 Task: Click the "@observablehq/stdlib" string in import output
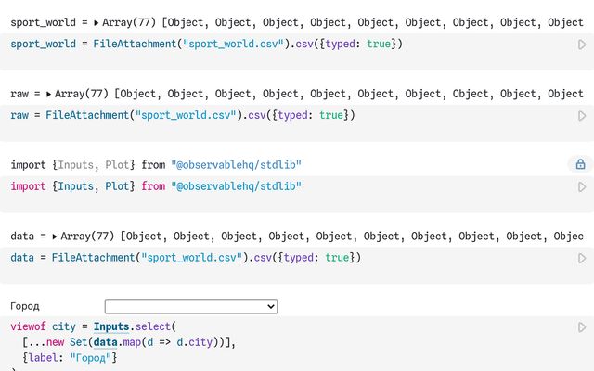(x=236, y=165)
